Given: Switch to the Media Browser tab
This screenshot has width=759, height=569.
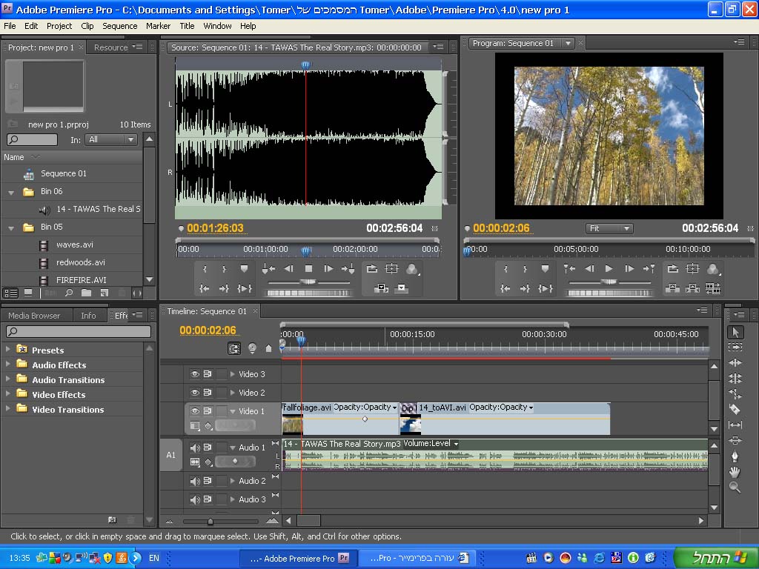Looking at the screenshot, I should (34, 316).
